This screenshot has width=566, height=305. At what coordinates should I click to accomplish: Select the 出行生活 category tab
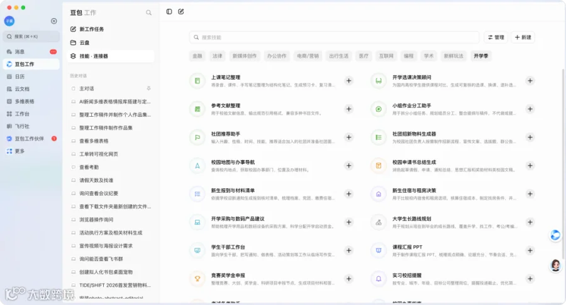(338, 56)
